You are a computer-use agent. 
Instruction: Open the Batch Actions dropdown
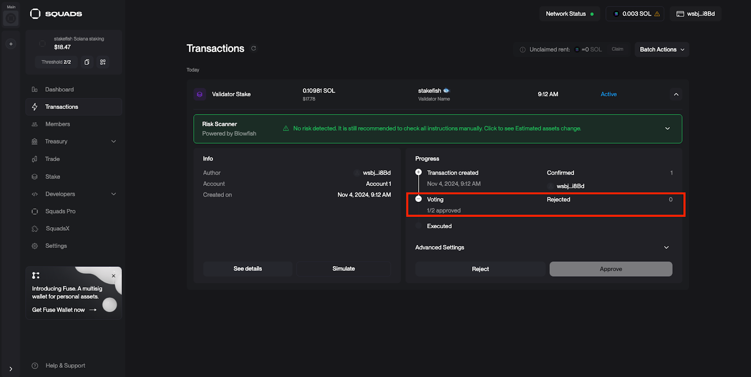[662, 49]
